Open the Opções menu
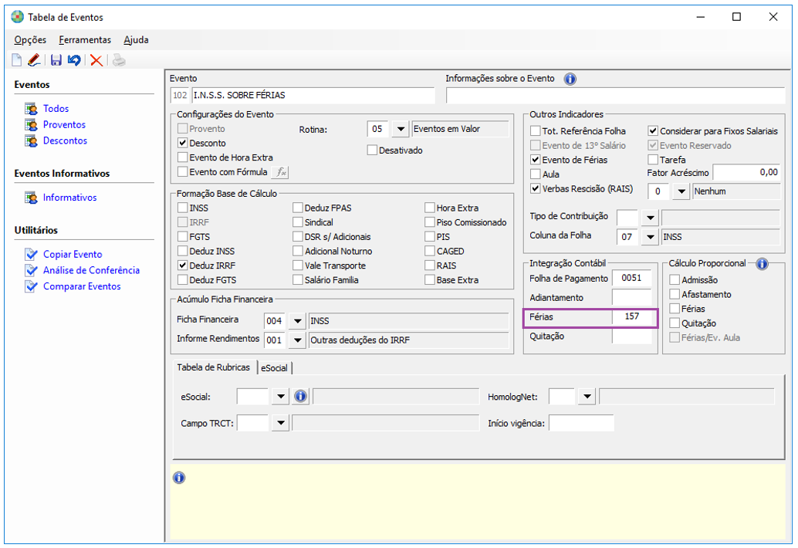Image resolution: width=798 pixels, height=548 pixels. (x=30, y=39)
